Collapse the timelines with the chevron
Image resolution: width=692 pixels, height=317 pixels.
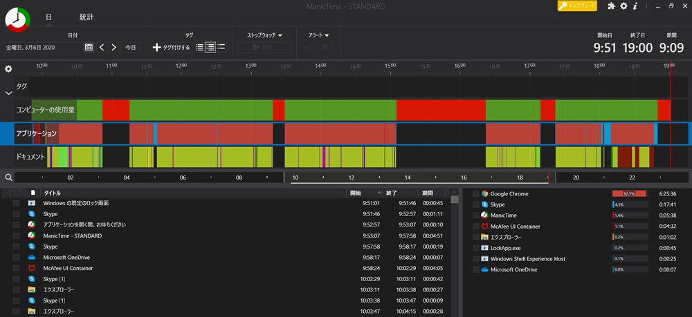[x=8, y=93]
